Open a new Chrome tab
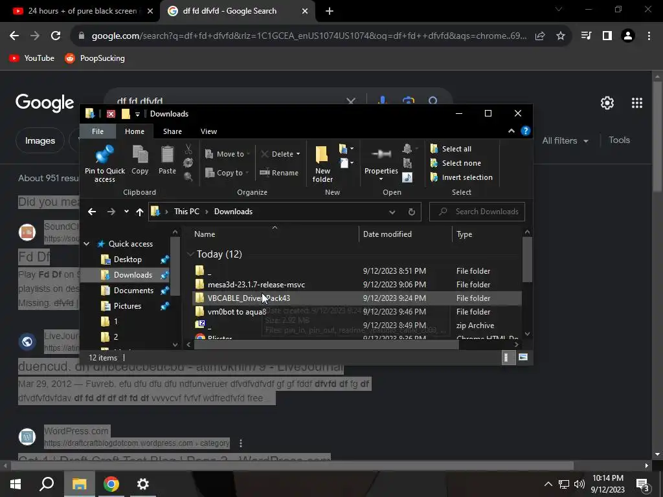This screenshot has width=663, height=497. tap(330, 12)
